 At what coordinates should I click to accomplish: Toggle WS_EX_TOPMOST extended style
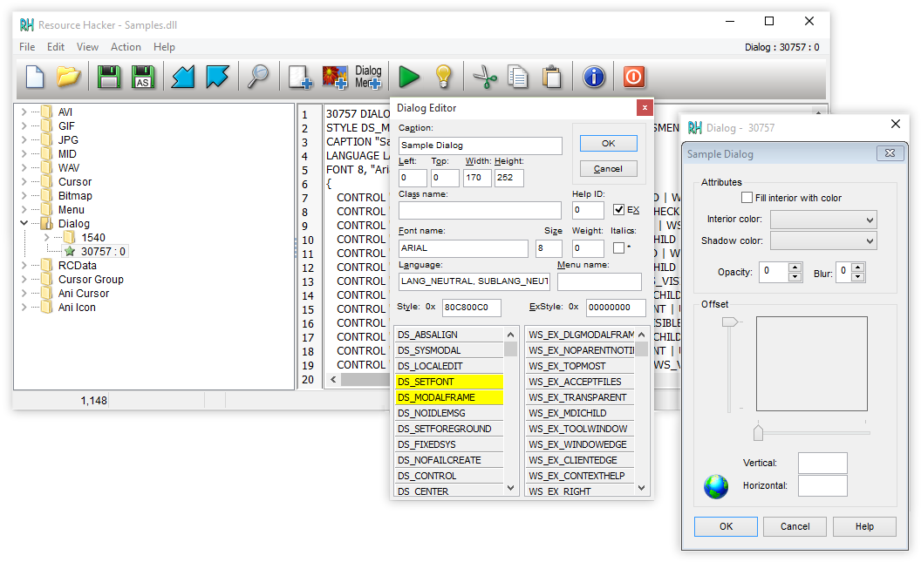tap(580, 366)
